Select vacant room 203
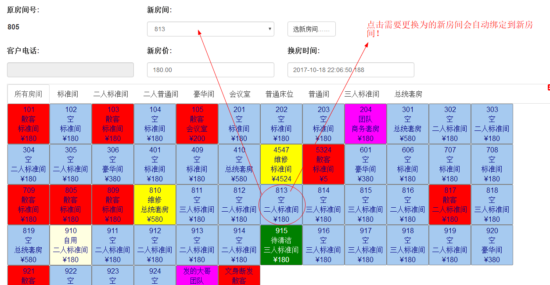Image resolution: width=550 pixels, height=285 pixels. pos(324,124)
